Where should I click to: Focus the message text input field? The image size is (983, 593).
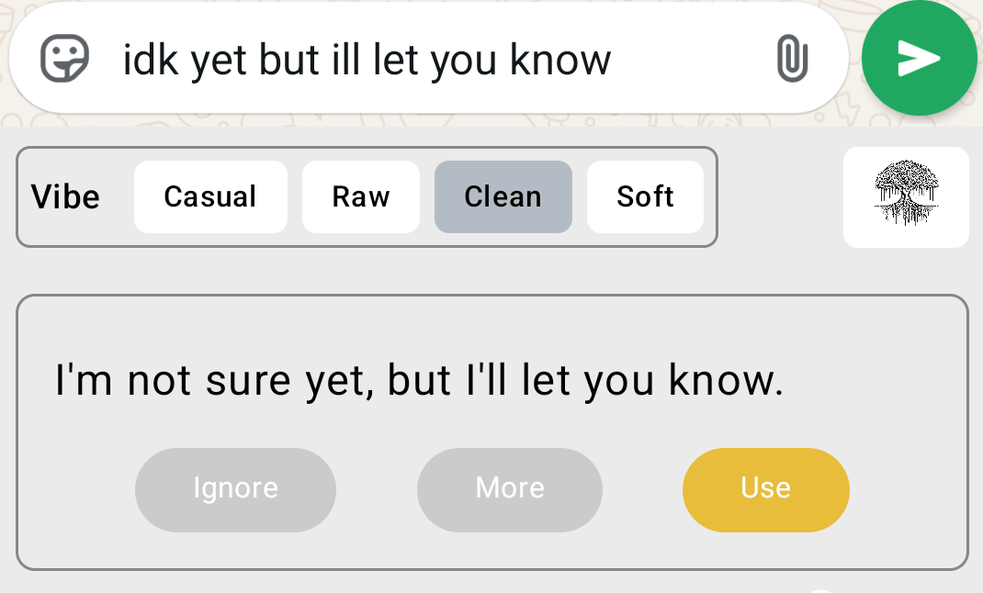pos(689,61)
